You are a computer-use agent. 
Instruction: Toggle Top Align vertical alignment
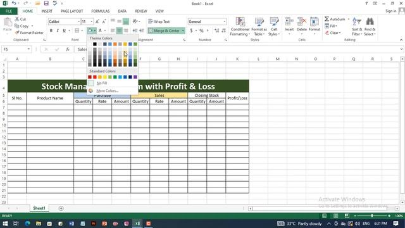[113, 22]
